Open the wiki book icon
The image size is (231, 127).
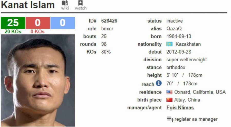[65, 3]
